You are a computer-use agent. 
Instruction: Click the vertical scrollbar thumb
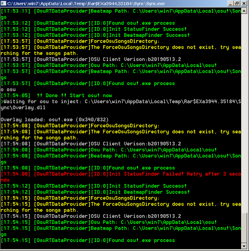[244, 228]
